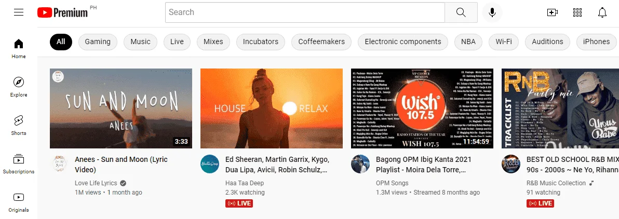Click the '91 watching' text
This screenshot has width=619, height=219.
point(543,193)
